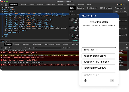This screenshot has height=92, width=129.
Task: Toggle the :hov element state option
Action: tap(116, 11)
